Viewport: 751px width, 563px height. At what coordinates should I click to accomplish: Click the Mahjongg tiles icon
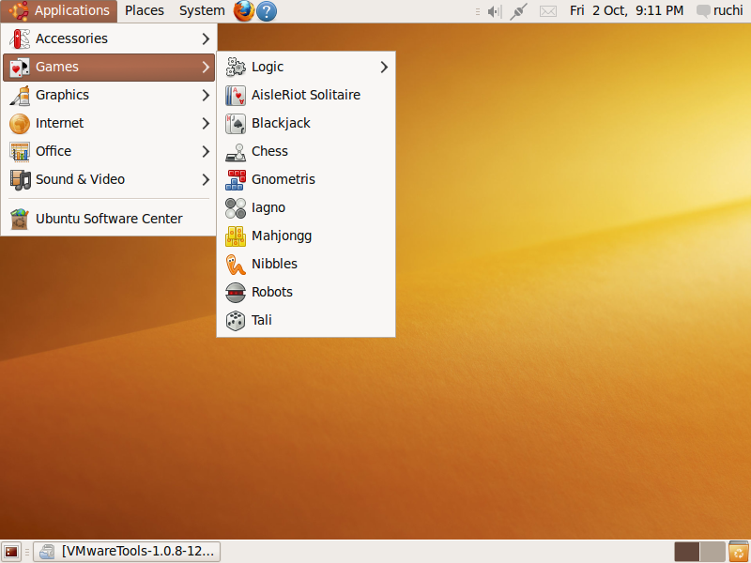pos(236,236)
